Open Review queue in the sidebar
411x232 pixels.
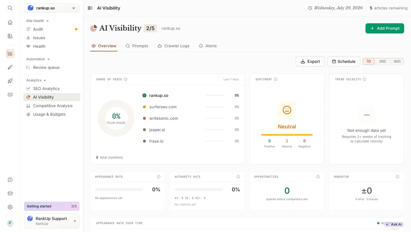(x=52, y=68)
